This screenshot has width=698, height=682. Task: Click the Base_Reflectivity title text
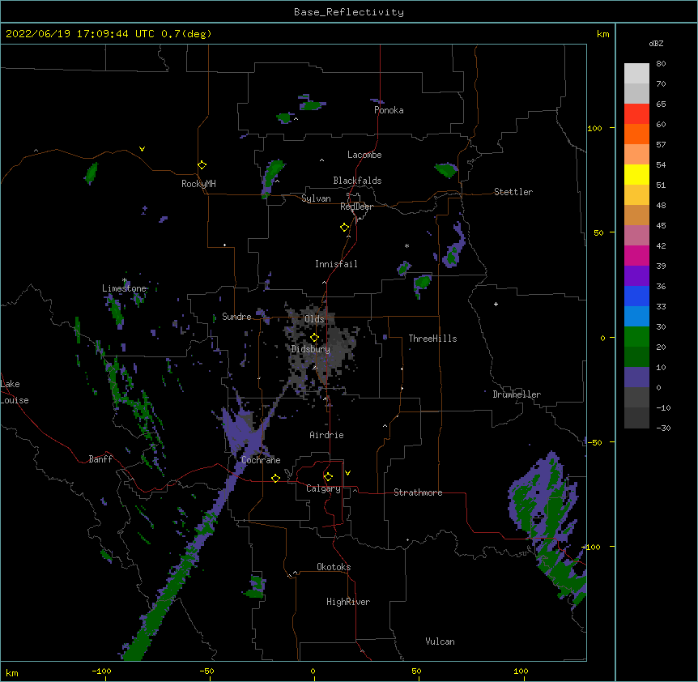(x=349, y=12)
